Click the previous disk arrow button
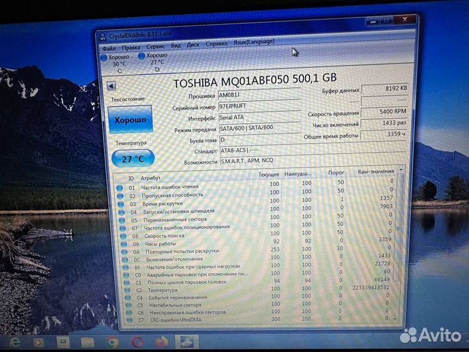This screenshot has height=352, width=469. (x=111, y=87)
